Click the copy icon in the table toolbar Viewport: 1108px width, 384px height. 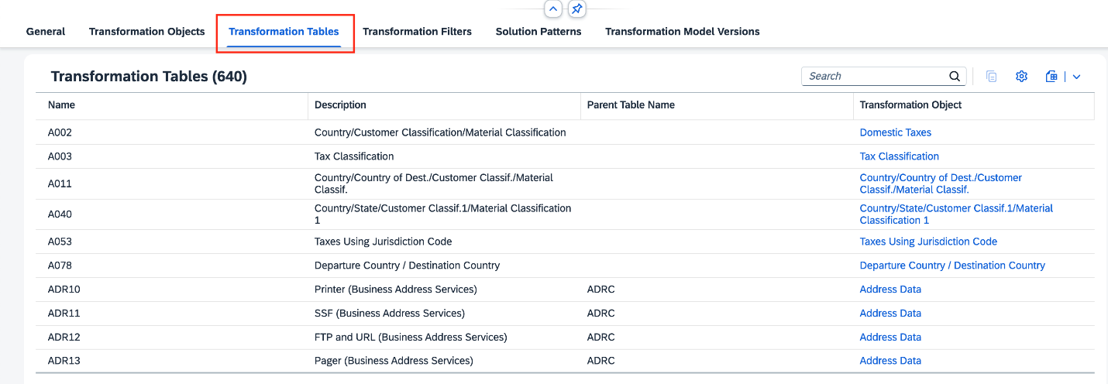(x=991, y=76)
